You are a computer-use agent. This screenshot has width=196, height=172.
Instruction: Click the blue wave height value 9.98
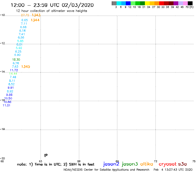click(x=9, y=95)
